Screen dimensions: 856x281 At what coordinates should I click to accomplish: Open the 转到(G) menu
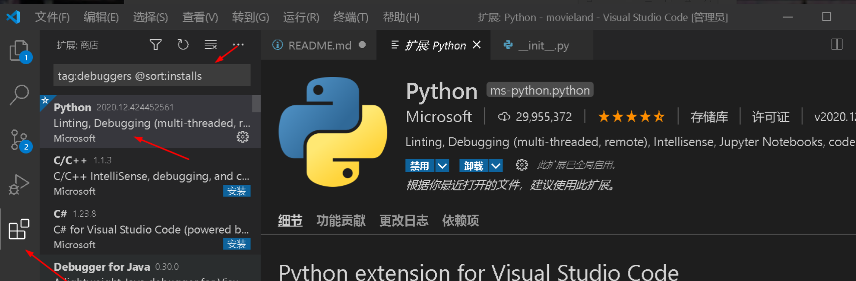[251, 17]
